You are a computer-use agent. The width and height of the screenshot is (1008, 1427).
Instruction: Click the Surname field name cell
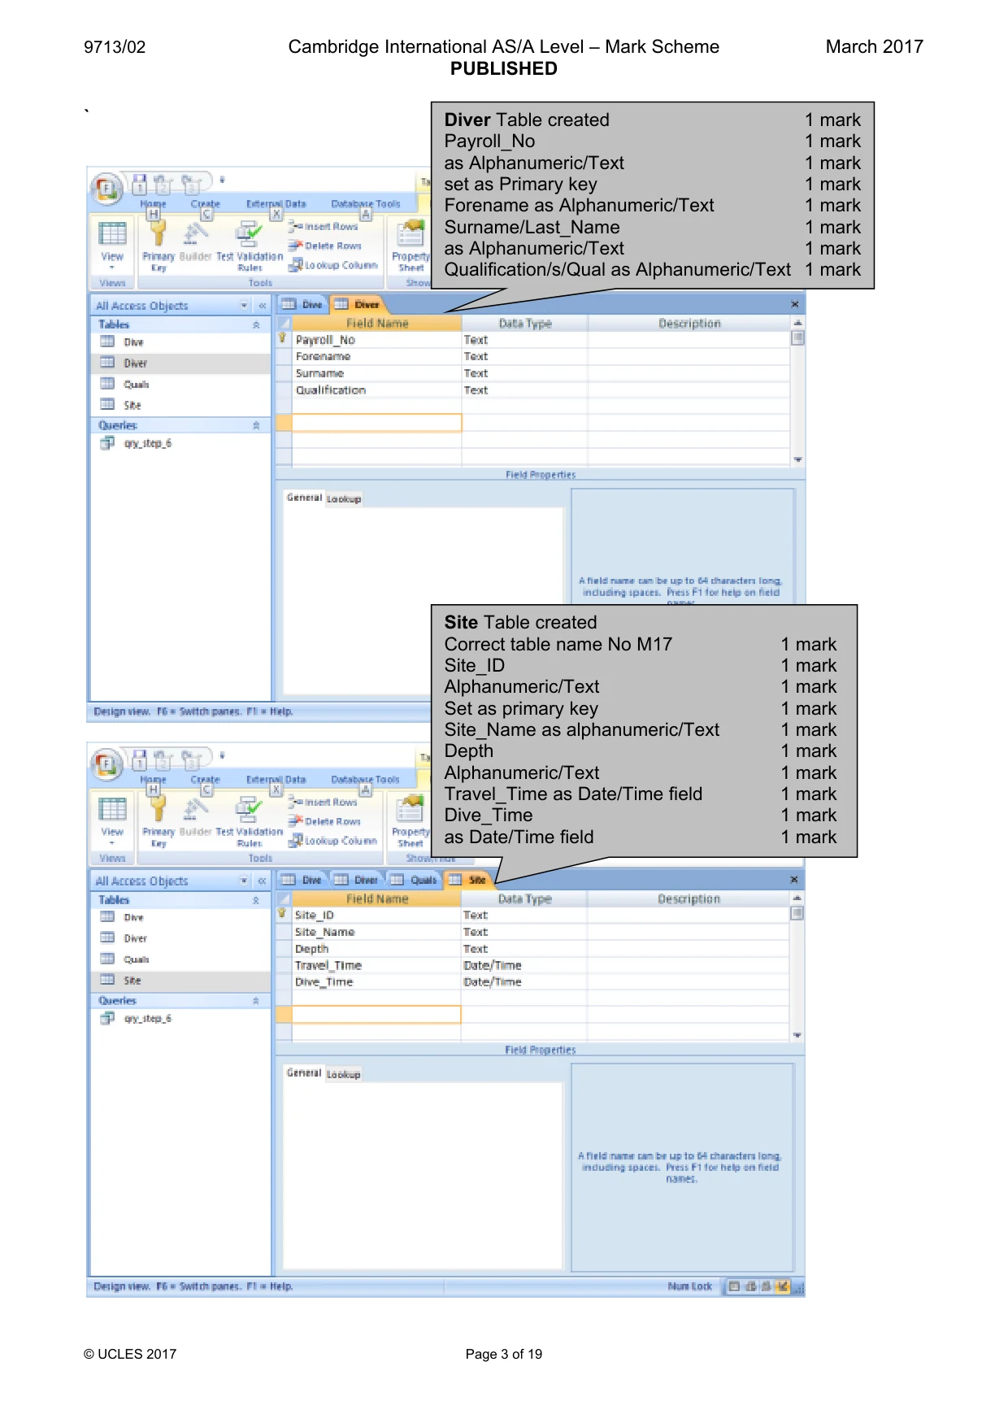376,373
